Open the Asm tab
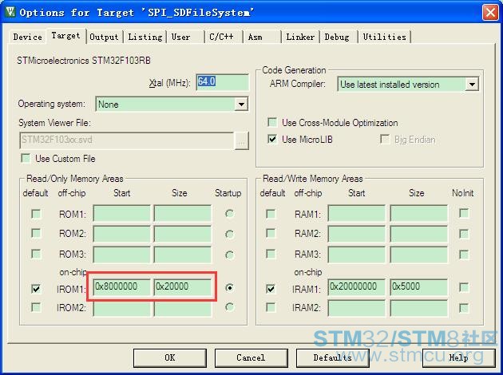This screenshot has height=375, width=503. (255, 37)
